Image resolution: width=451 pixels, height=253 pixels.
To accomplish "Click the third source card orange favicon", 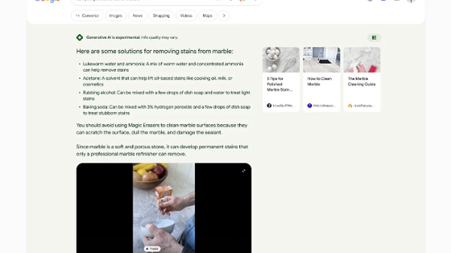I will point(350,106).
